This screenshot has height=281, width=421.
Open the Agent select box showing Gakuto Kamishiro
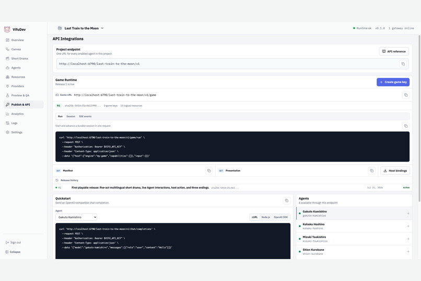pyautogui.click(x=76, y=217)
